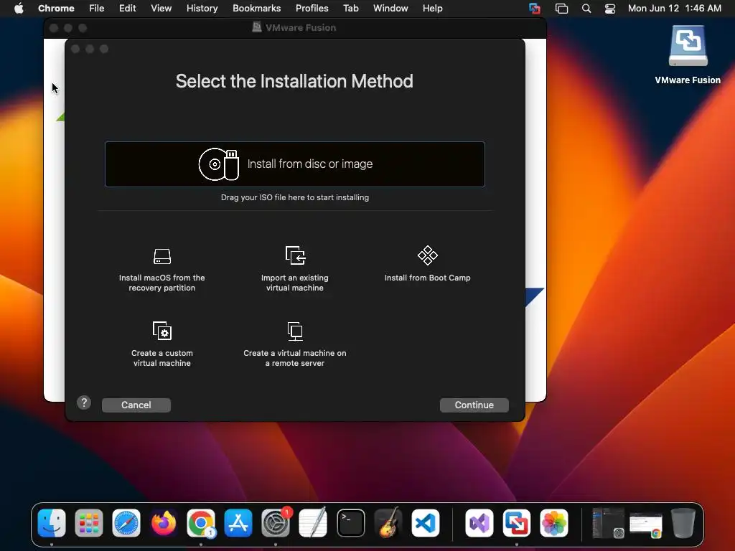Viewport: 735px width, 551px height.
Task: Choose Create a virtual machine on remote server
Action: pos(295,344)
